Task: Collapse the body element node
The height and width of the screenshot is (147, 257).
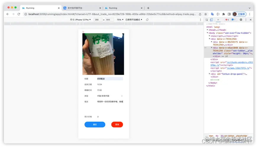Action: (x=207, y=33)
